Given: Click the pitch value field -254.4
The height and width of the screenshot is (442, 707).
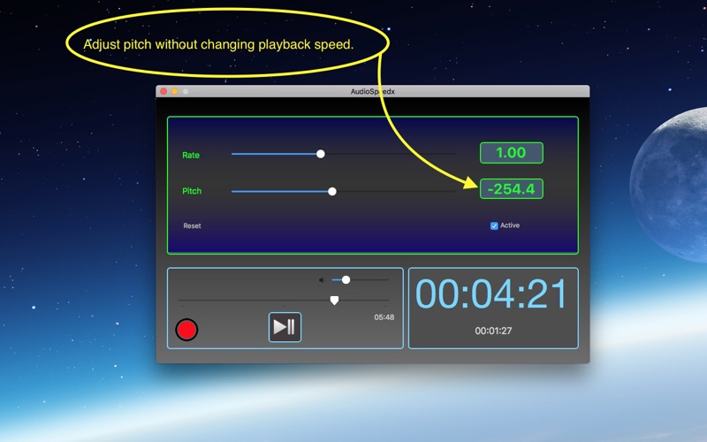Looking at the screenshot, I should (x=512, y=188).
